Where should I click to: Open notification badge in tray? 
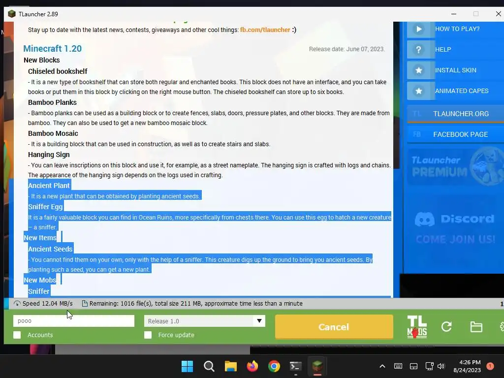(x=490, y=366)
